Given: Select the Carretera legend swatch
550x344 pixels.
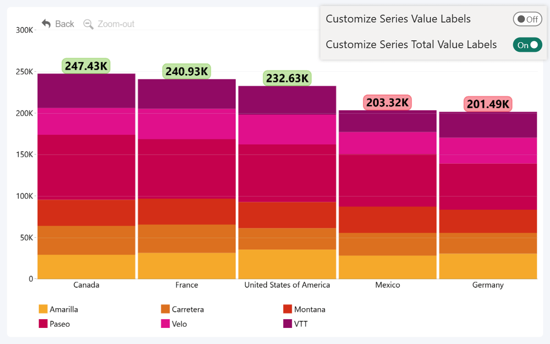Looking at the screenshot, I should tap(165, 309).
